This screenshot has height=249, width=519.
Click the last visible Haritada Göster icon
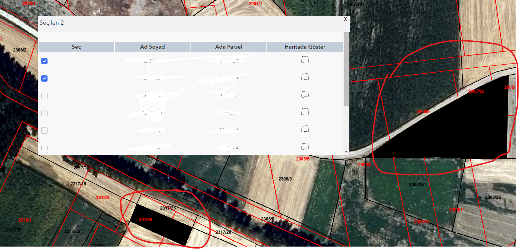pyautogui.click(x=305, y=147)
